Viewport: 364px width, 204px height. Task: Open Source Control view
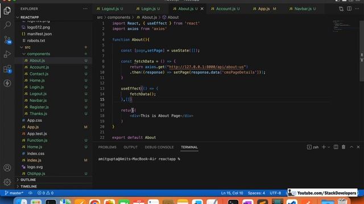7,40
